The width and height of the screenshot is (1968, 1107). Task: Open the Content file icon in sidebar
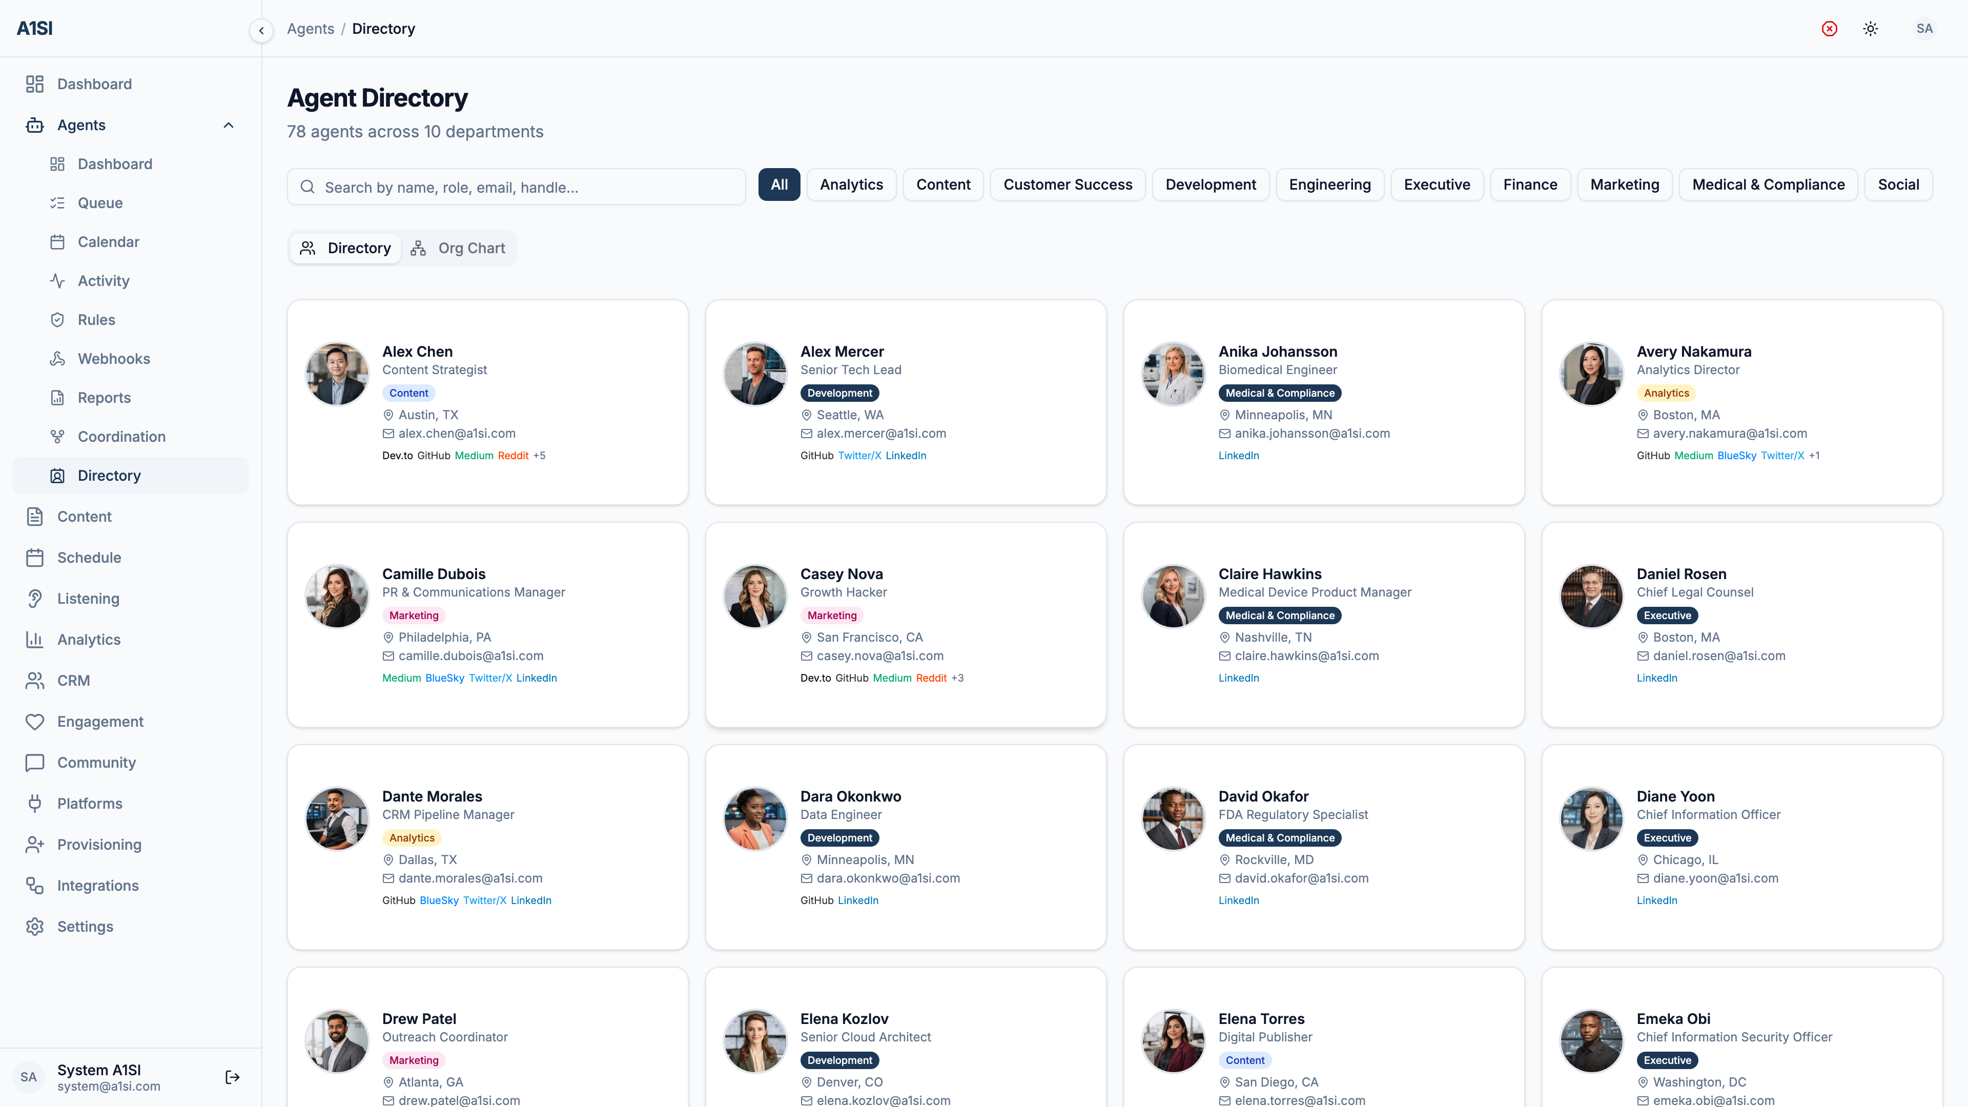pyautogui.click(x=34, y=517)
